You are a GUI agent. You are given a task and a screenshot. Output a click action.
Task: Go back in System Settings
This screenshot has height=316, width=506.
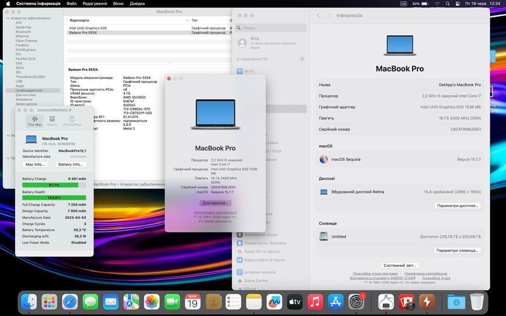318,16
